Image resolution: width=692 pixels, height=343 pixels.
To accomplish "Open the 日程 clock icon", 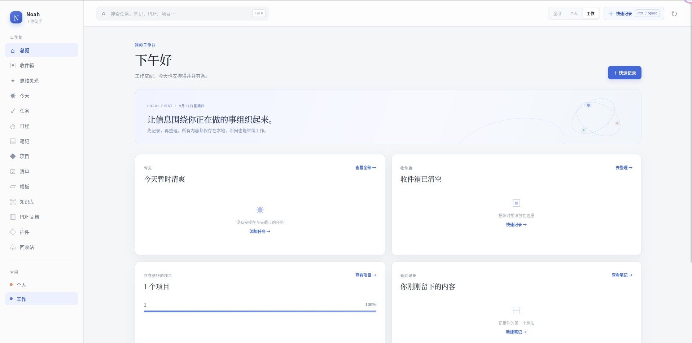I will 13,126.
